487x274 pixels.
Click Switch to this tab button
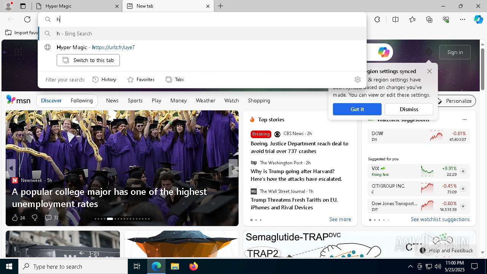pyautogui.click(x=88, y=60)
